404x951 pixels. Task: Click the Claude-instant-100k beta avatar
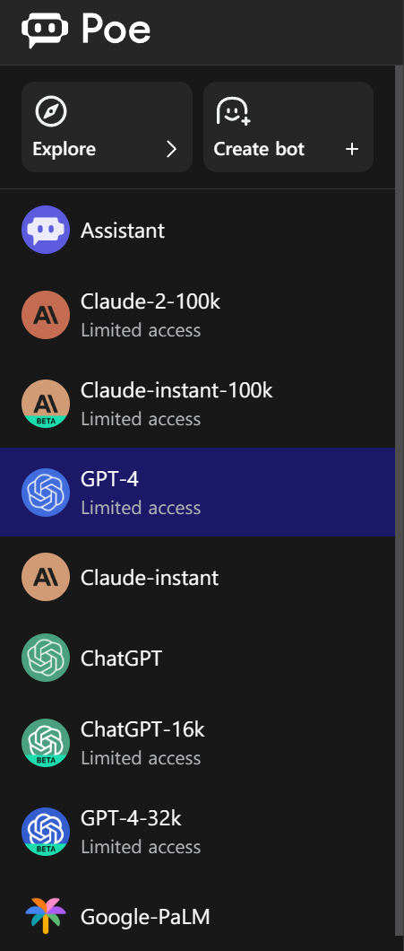click(46, 404)
